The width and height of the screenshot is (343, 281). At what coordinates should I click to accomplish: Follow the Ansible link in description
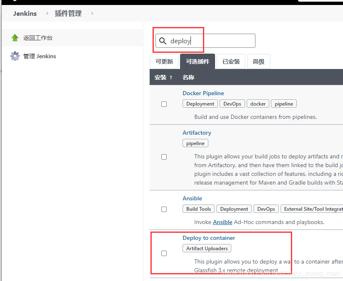(223, 222)
